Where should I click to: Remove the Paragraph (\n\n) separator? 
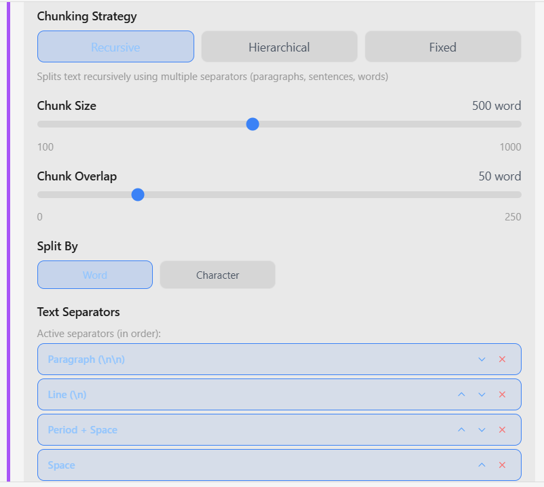[503, 359]
